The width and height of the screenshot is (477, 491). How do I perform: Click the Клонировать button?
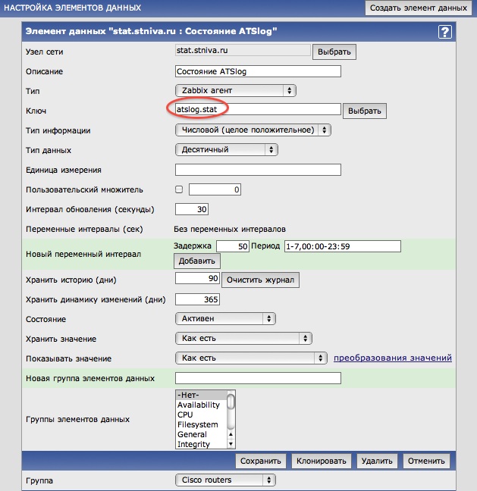pos(322,461)
